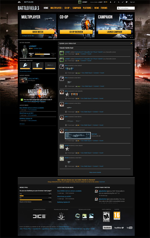Viewport: 150px width, 238px height.
Task: Expand the Platoons menu dropdown
Action: tap(88, 8)
